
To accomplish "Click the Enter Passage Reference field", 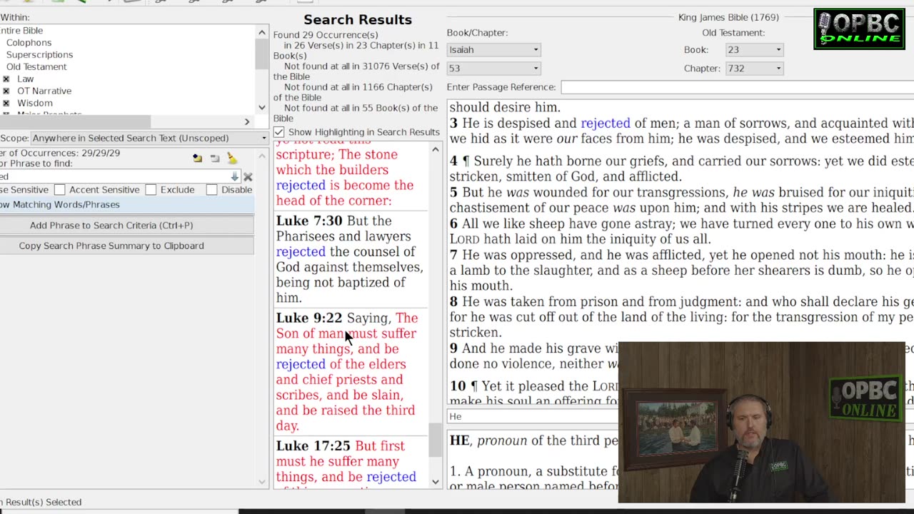I will pos(737,87).
